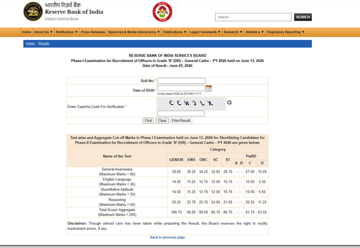The width and height of the screenshot is (360, 248).
Task: Click the Date of Birth input field
Action: pos(181,89)
